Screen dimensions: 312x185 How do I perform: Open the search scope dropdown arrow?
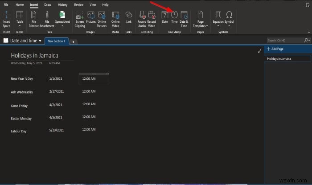309,41
